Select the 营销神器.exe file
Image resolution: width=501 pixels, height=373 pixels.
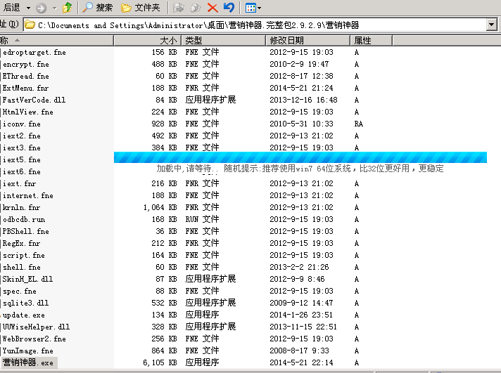pos(28,362)
